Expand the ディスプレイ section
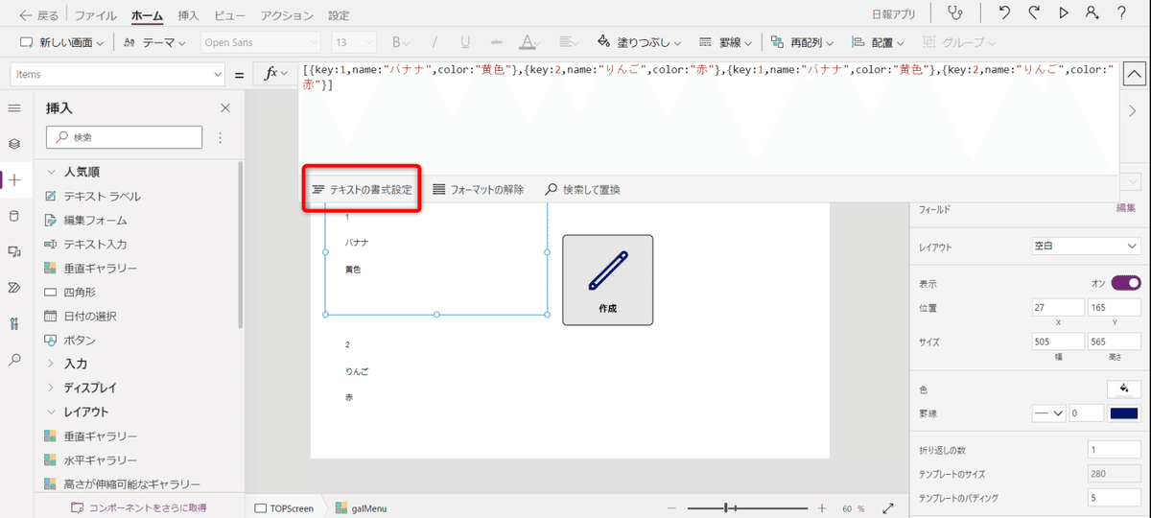Screen dimensions: 1151x518 (x=52, y=388)
